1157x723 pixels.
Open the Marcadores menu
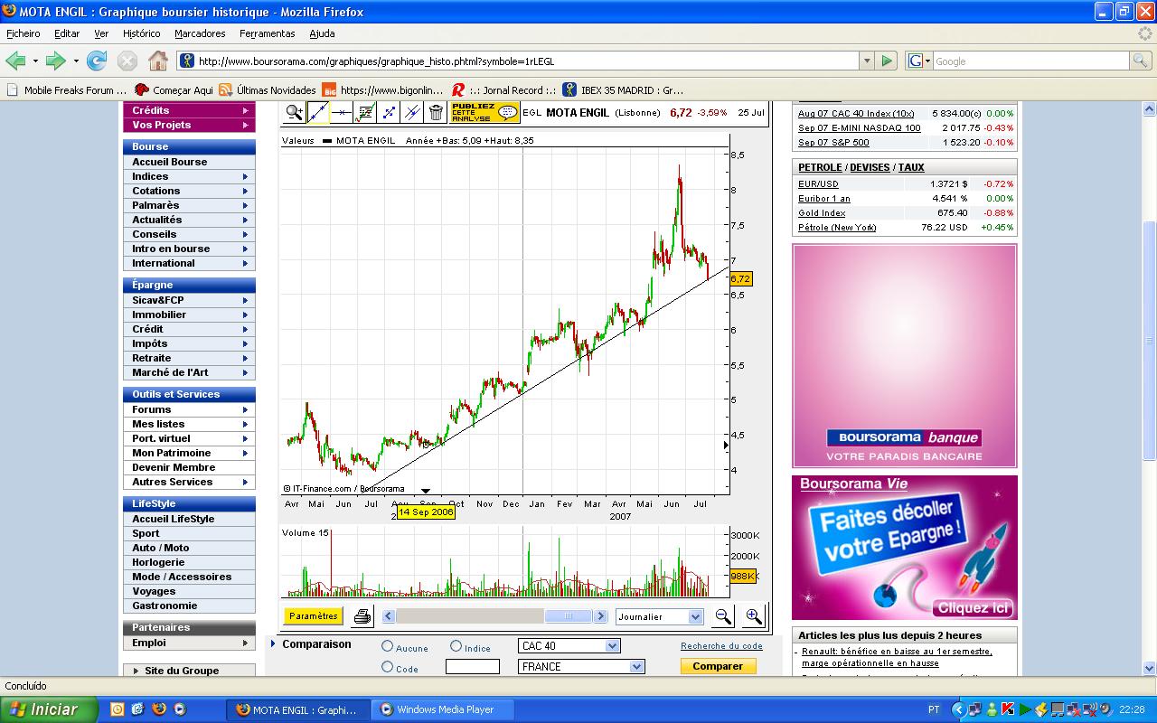point(200,33)
